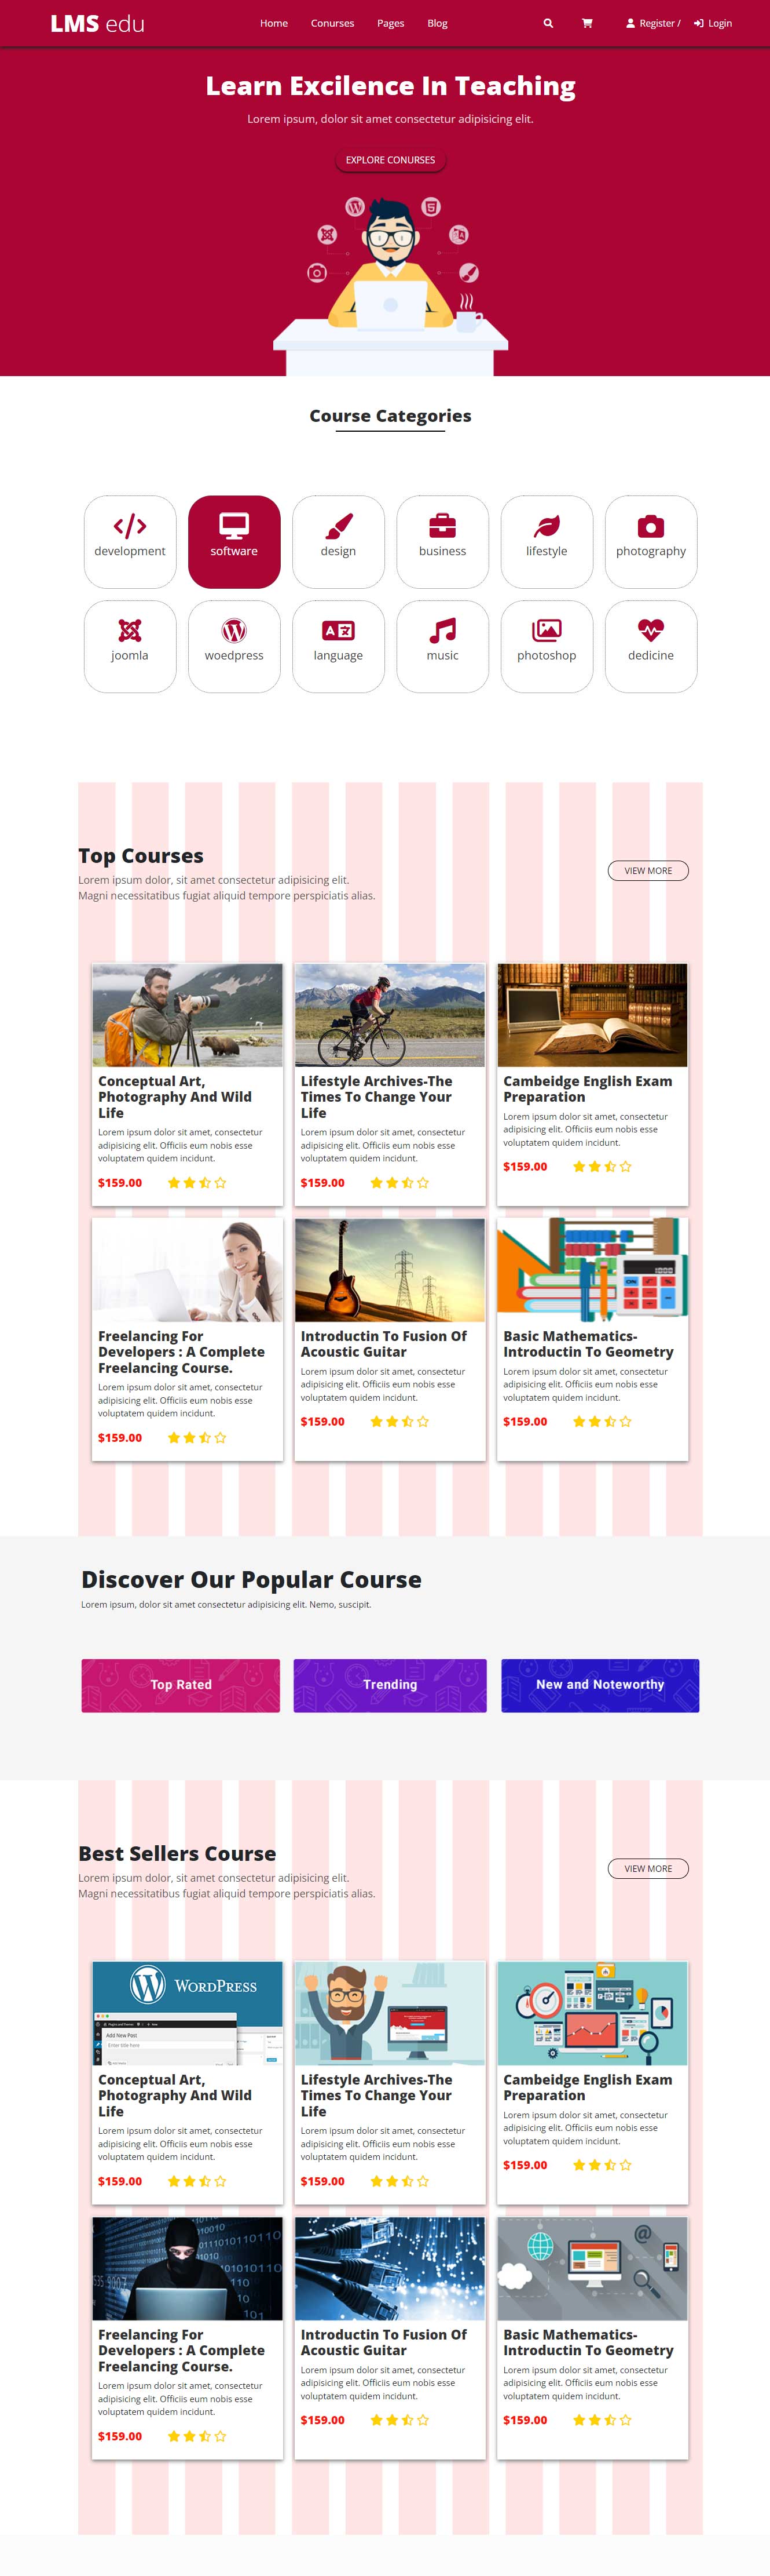Select the joomla category icon
This screenshot has width=770, height=2576.
[130, 631]
